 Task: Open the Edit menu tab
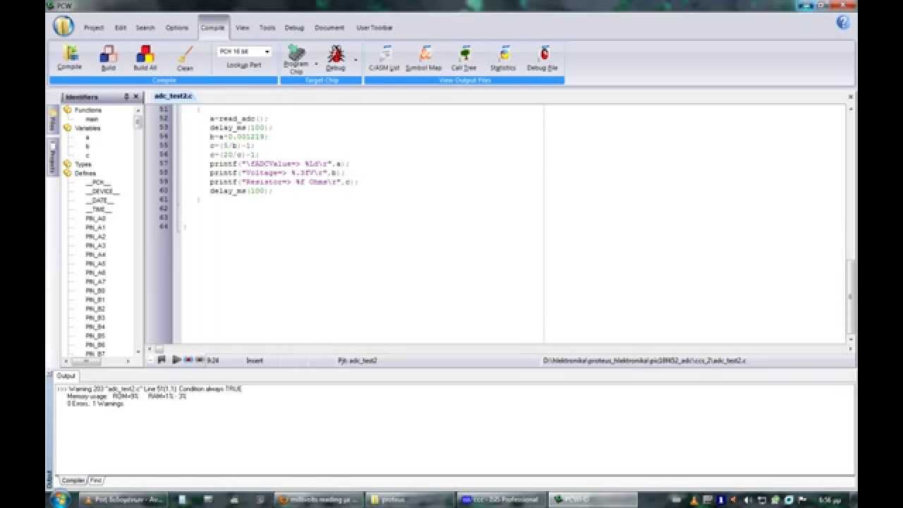pos(121,28)
